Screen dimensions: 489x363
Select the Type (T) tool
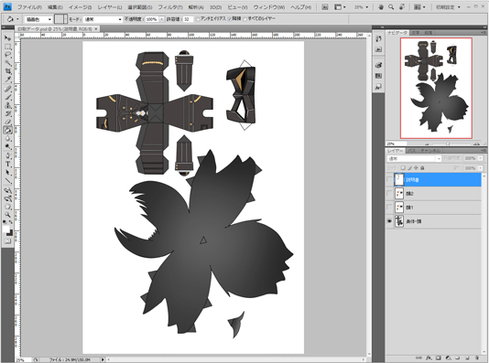pyautogui.click(x=8, y=164)
